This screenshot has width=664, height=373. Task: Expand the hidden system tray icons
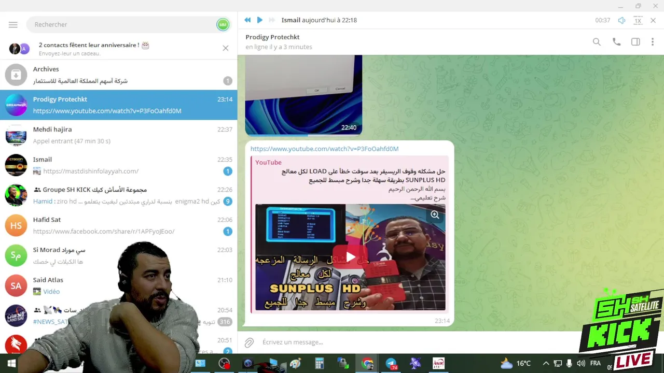546,364
